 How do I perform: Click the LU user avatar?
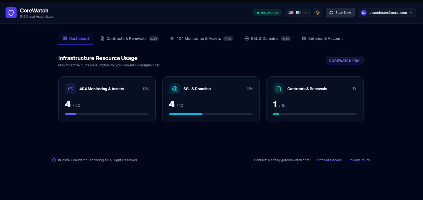(x=364, y=13)
